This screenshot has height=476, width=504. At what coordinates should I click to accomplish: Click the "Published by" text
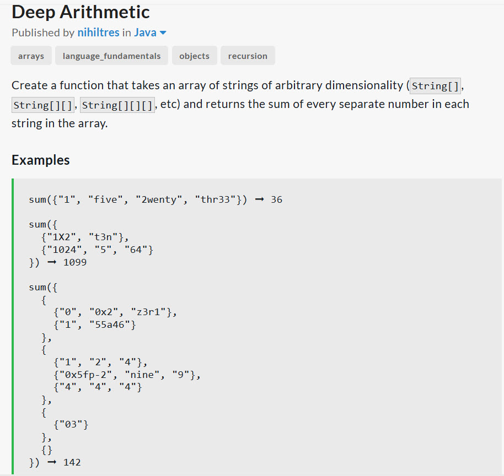coord(43,33)
